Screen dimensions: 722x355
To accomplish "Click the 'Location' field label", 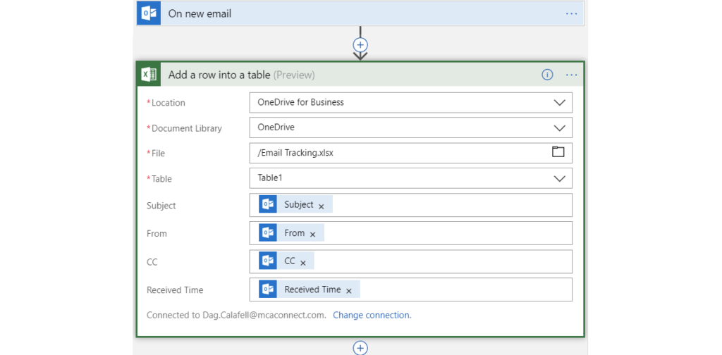I will (x=168, y=103).
